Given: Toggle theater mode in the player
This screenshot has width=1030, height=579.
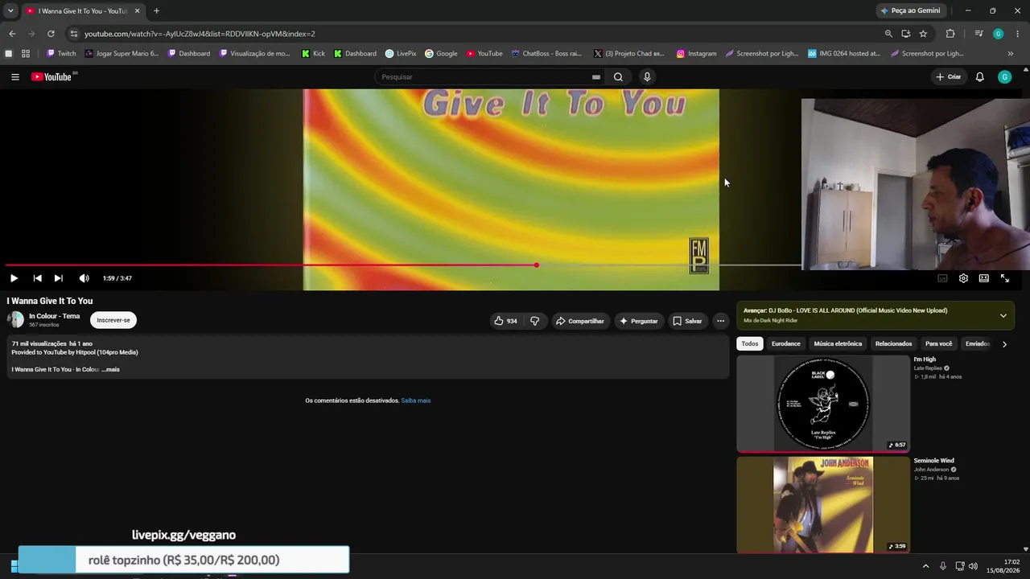Looking at the screenshot, I should [984, 278].
